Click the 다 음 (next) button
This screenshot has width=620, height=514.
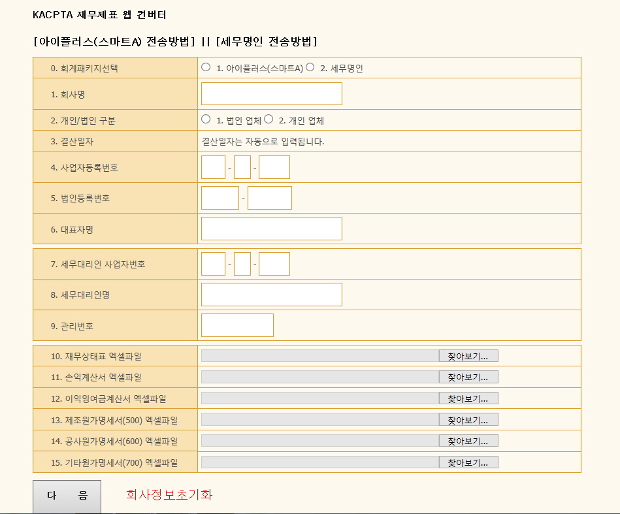[67, 496]
